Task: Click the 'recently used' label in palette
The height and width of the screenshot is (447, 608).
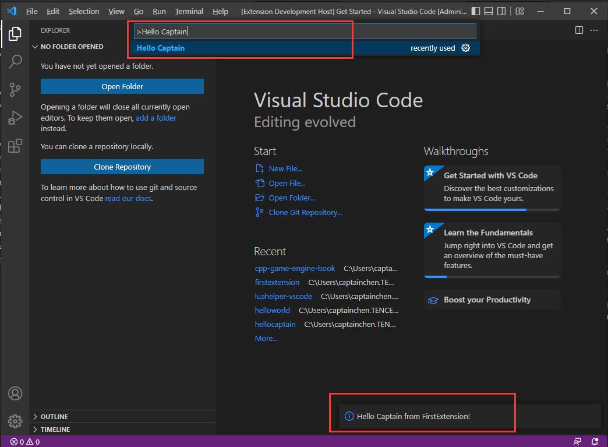Action: click(x=433, y=48)
